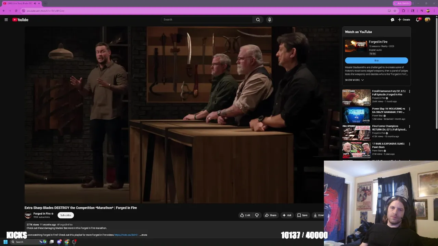Open the Chrome profile avatar

pyautogui.click(x=428, y=11)
